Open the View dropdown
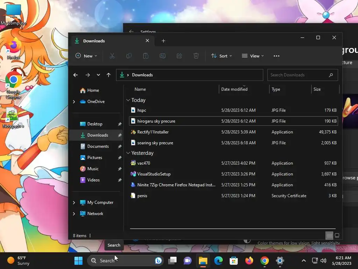358x269 pixels. [253, 56]
